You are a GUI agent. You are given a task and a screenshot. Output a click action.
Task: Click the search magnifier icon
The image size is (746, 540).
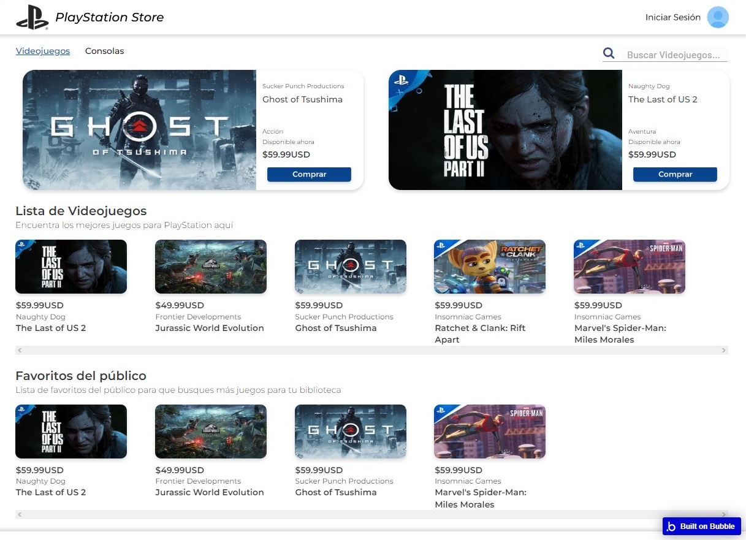tap(609, 53)
